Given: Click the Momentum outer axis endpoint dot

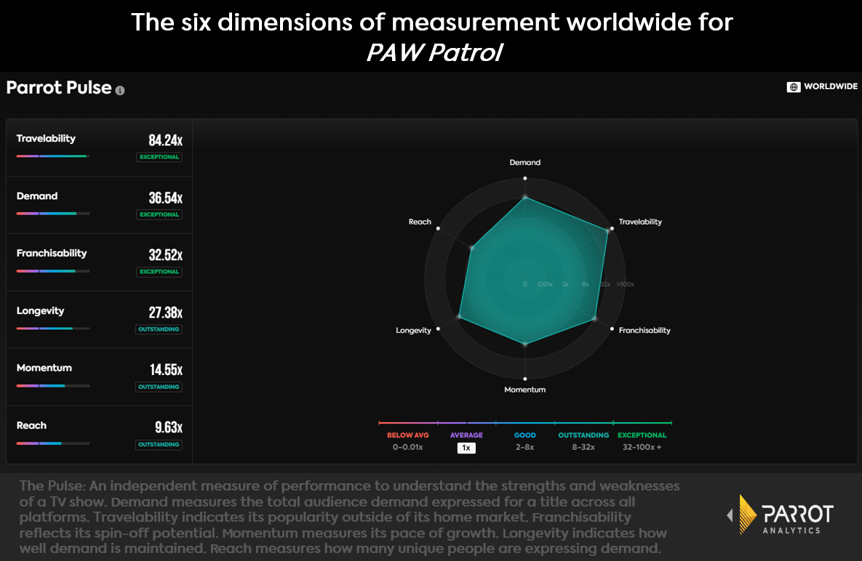Looking at the screenshot, I should coord(525,379).
